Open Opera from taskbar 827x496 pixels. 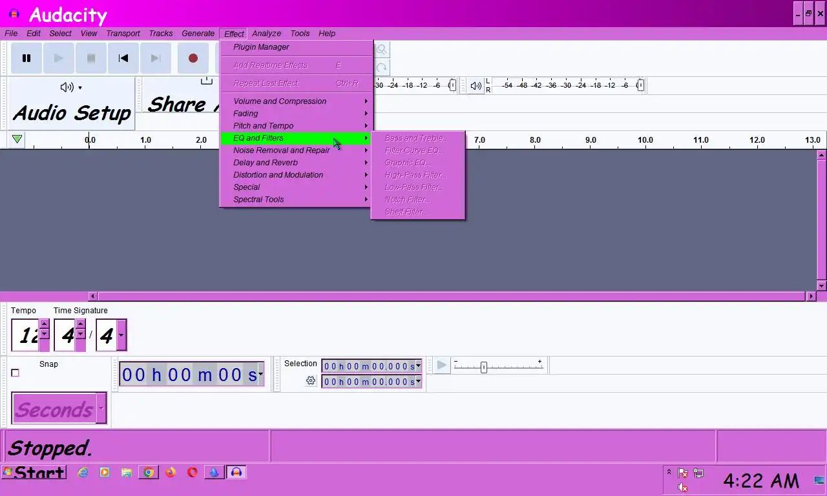coord(193,472)
